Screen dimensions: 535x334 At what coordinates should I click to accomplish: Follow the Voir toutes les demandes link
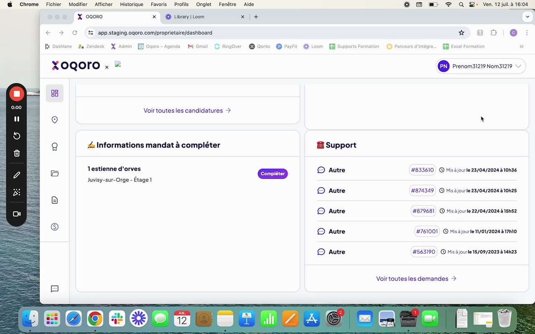click(x=416, y=278)
